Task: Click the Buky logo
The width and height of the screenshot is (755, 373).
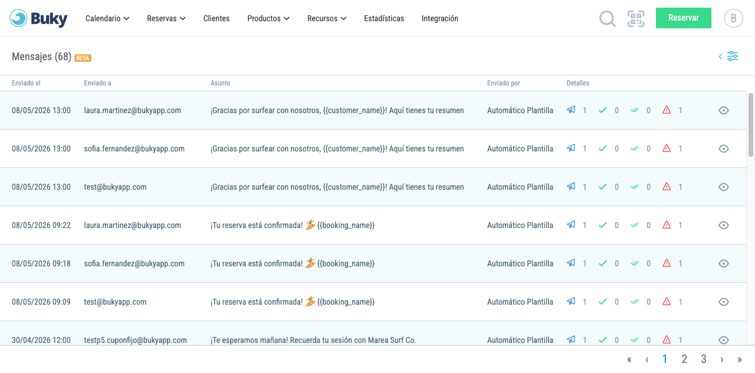Action: (39, 18)
